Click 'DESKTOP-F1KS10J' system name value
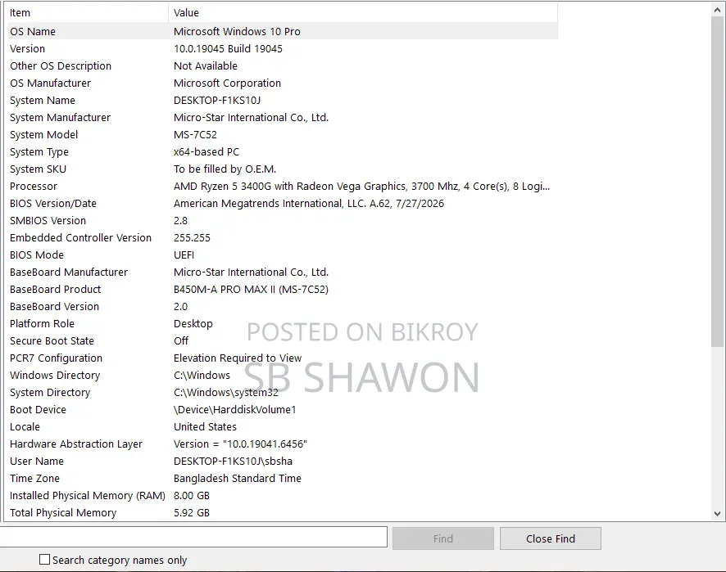This screenshot has width=726, height=572. pos(217,101)
